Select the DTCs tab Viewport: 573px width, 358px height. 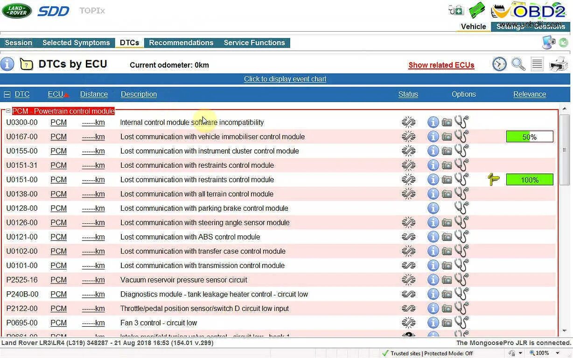pos(129,43)
